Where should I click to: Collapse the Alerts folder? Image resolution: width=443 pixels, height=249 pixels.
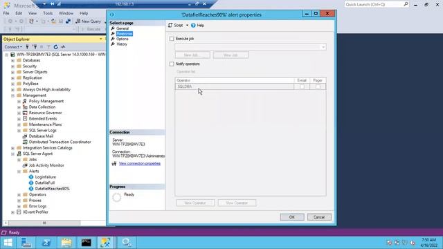(x=19, y=172)
